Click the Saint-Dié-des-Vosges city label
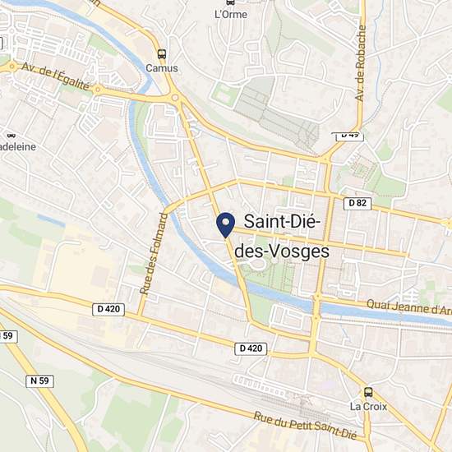The width and height of the screenshot is (452, 452). pyautogui.click(x=282, y=237)
